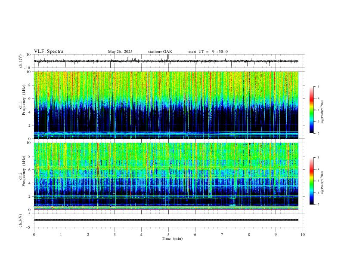Click the "2" tick on ch.1 frequency axis

(30, 125)
